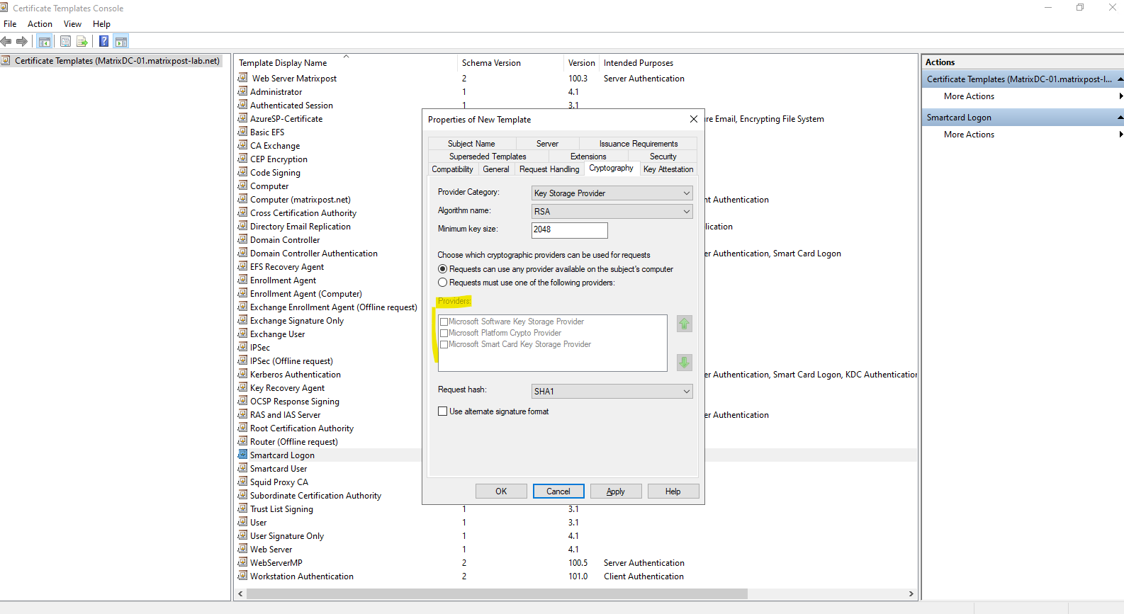
Task: Open the Provider Category dropdown
Action: coord(612,193)
